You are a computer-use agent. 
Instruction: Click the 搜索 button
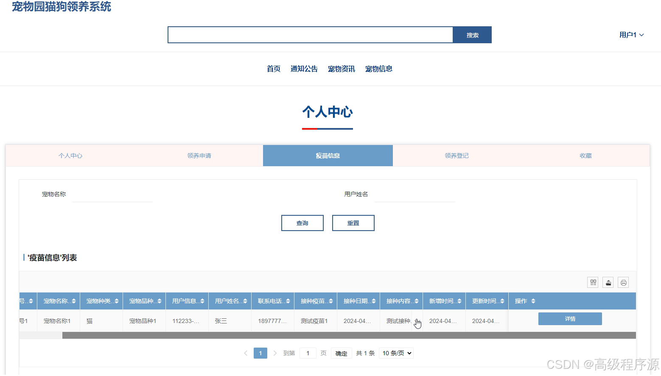472,35
